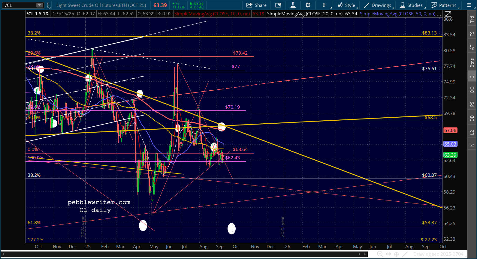Click the symbol link clip icon
Image resolution: width=477 pixels, height=259 pixels.
tap(48, 5)
